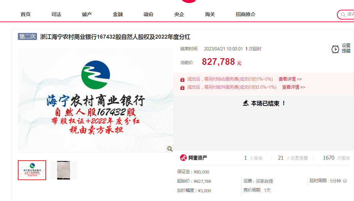This screenshot has width=354, height=201.
Task: Click the search magnifier icon
Action: click(x=343, y=15)
